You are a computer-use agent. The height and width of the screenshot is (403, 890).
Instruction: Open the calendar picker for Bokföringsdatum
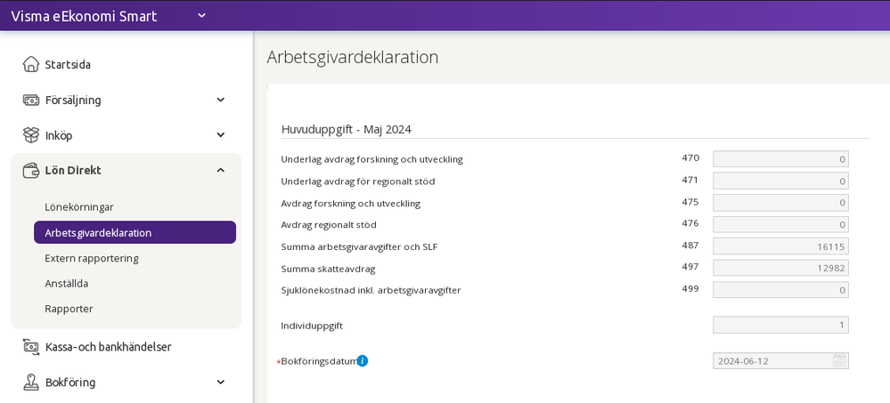pos(839,360)
